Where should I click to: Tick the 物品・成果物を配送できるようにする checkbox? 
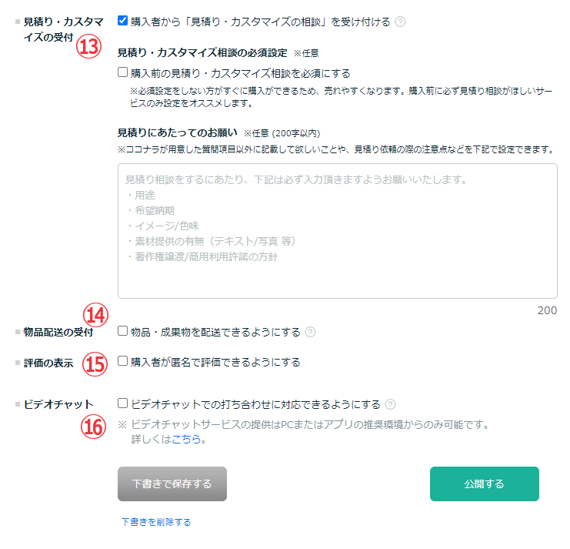point(123,332)
